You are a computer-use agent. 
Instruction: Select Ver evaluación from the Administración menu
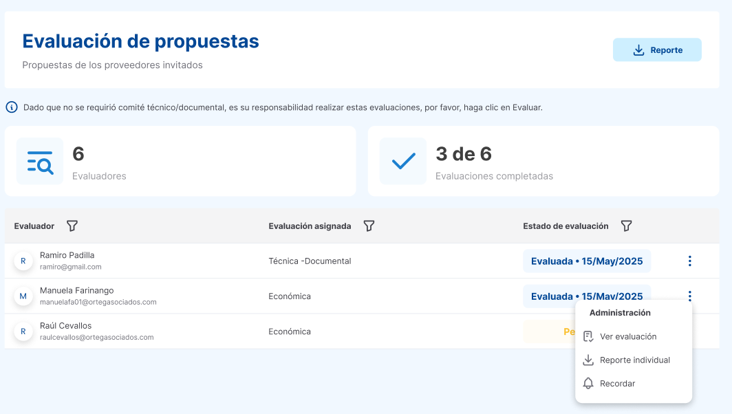[x=628, y=336]
